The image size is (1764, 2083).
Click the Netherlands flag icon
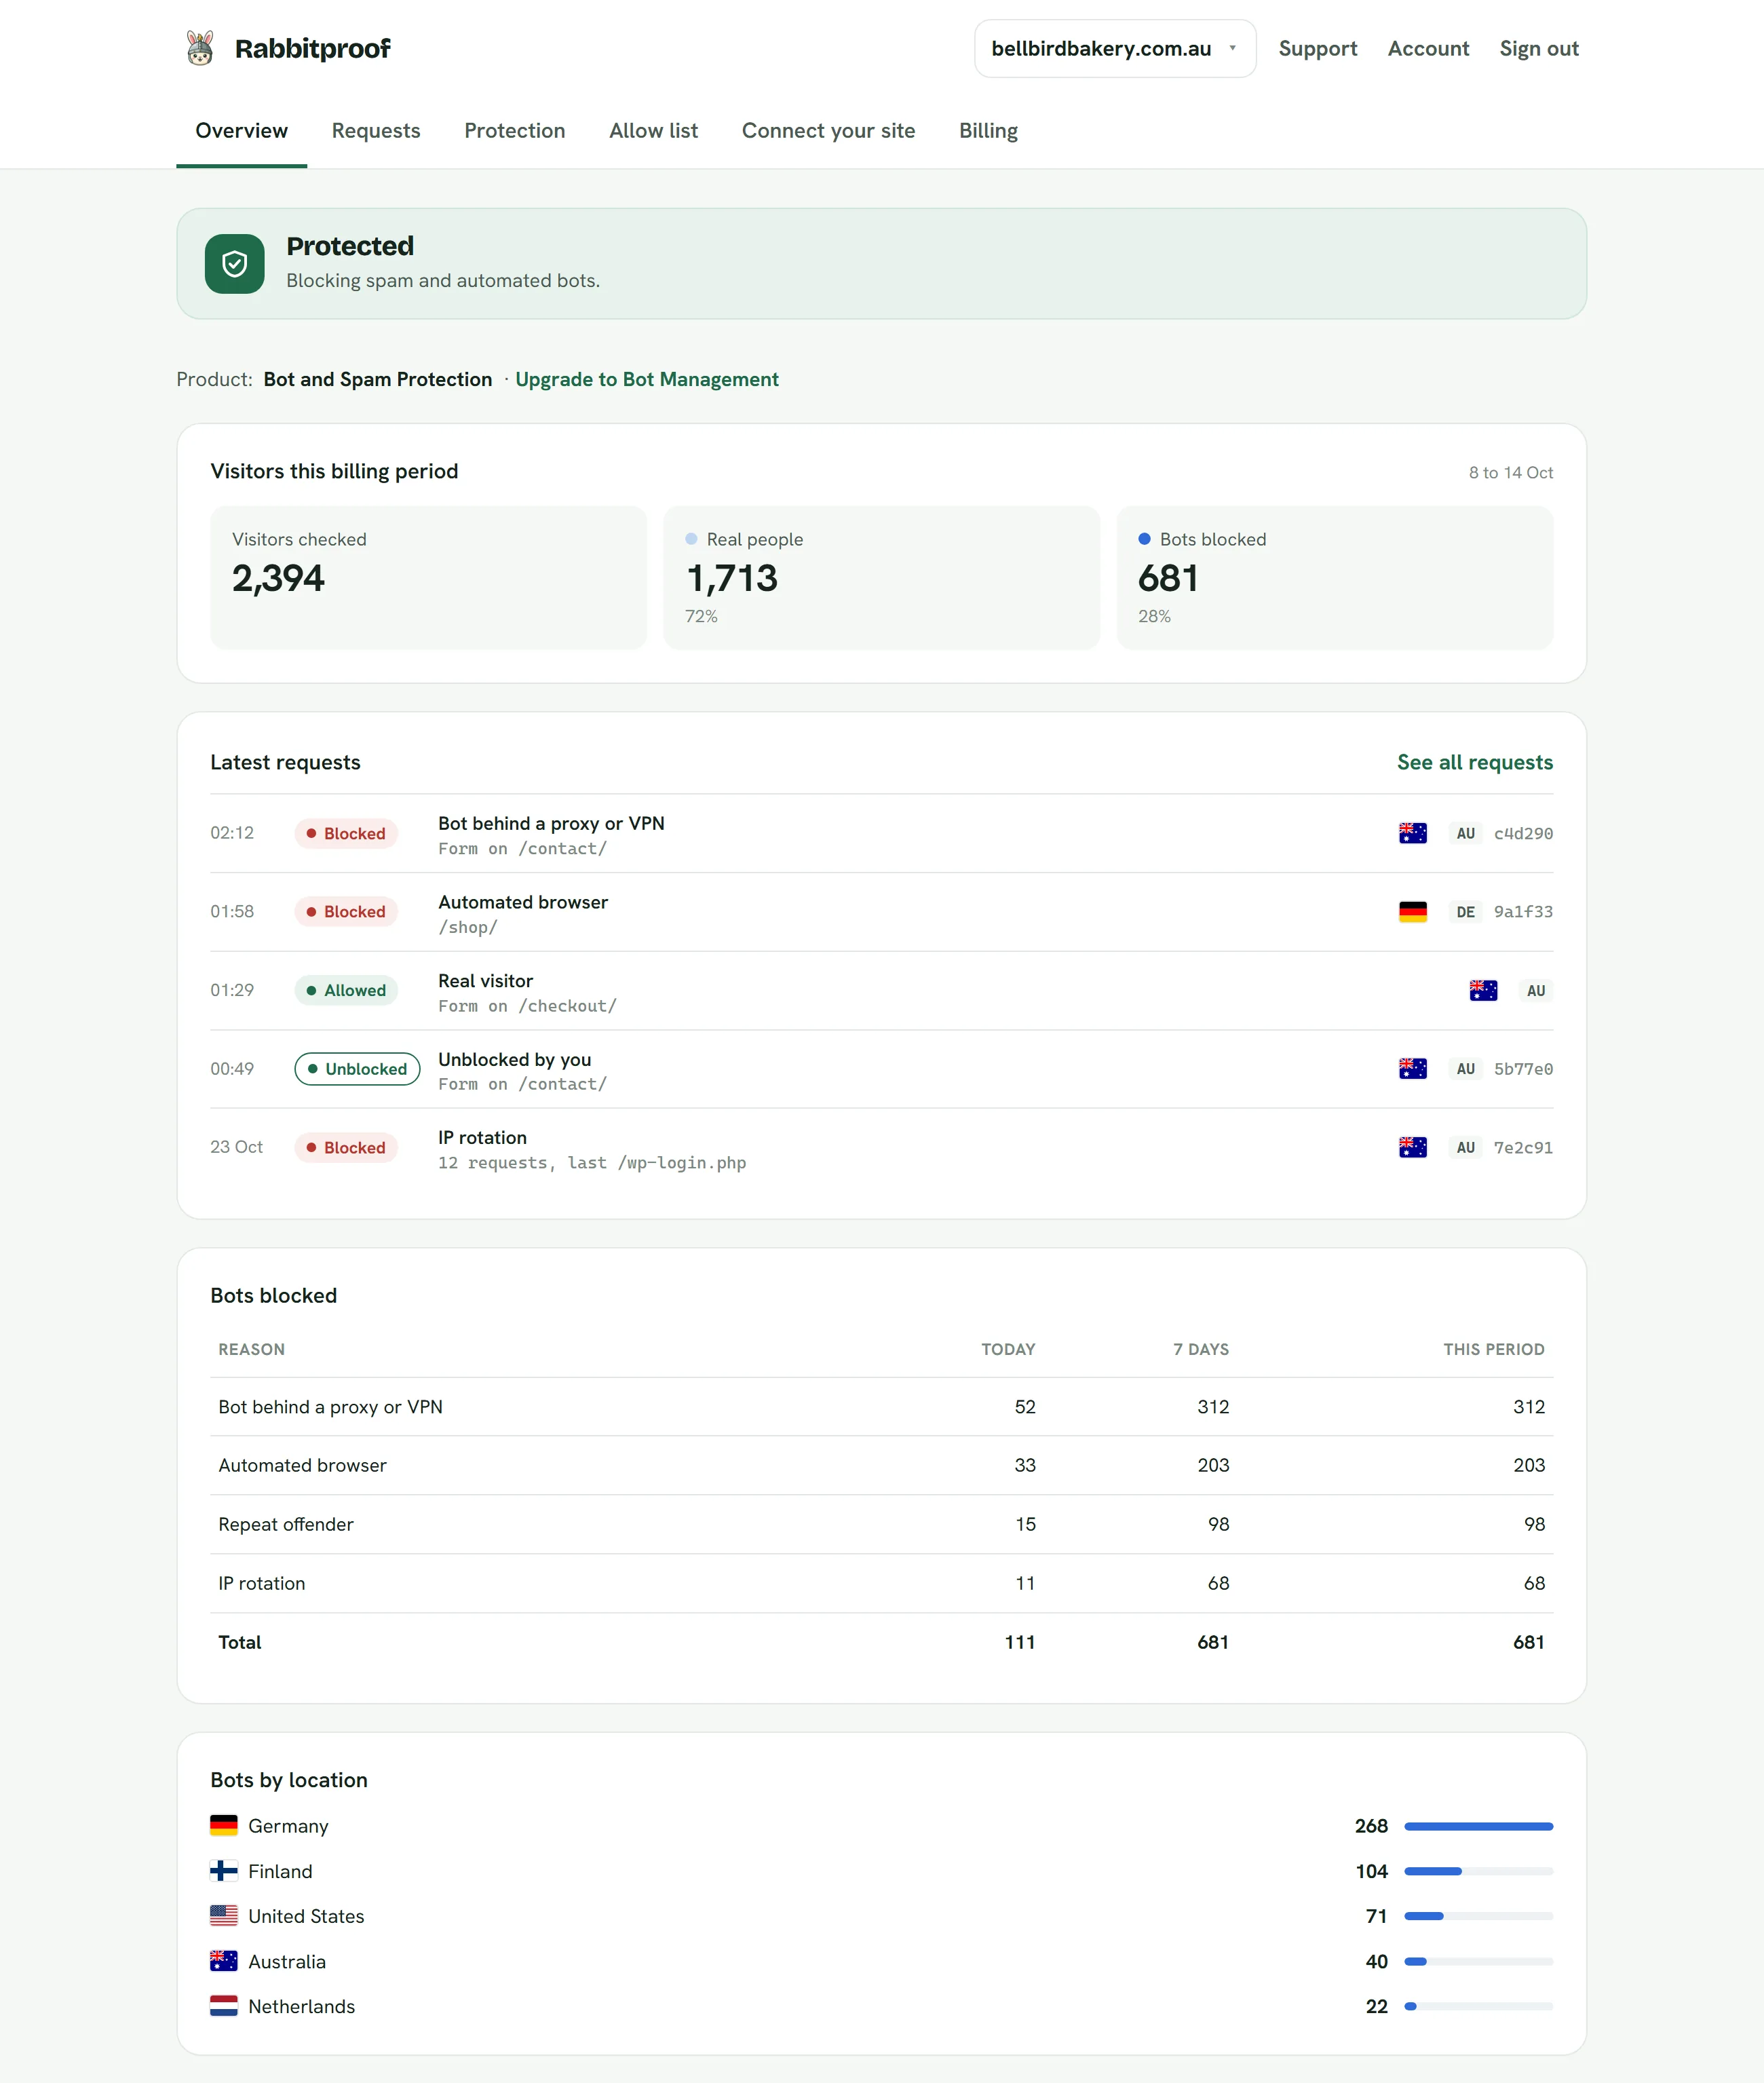click(224, 2006)
